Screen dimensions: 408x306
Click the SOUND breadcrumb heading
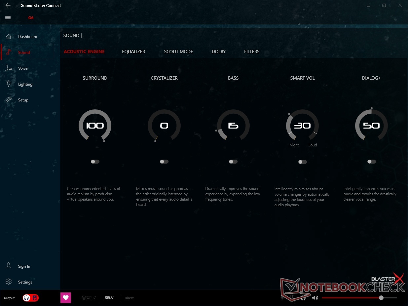click(71, 35)
